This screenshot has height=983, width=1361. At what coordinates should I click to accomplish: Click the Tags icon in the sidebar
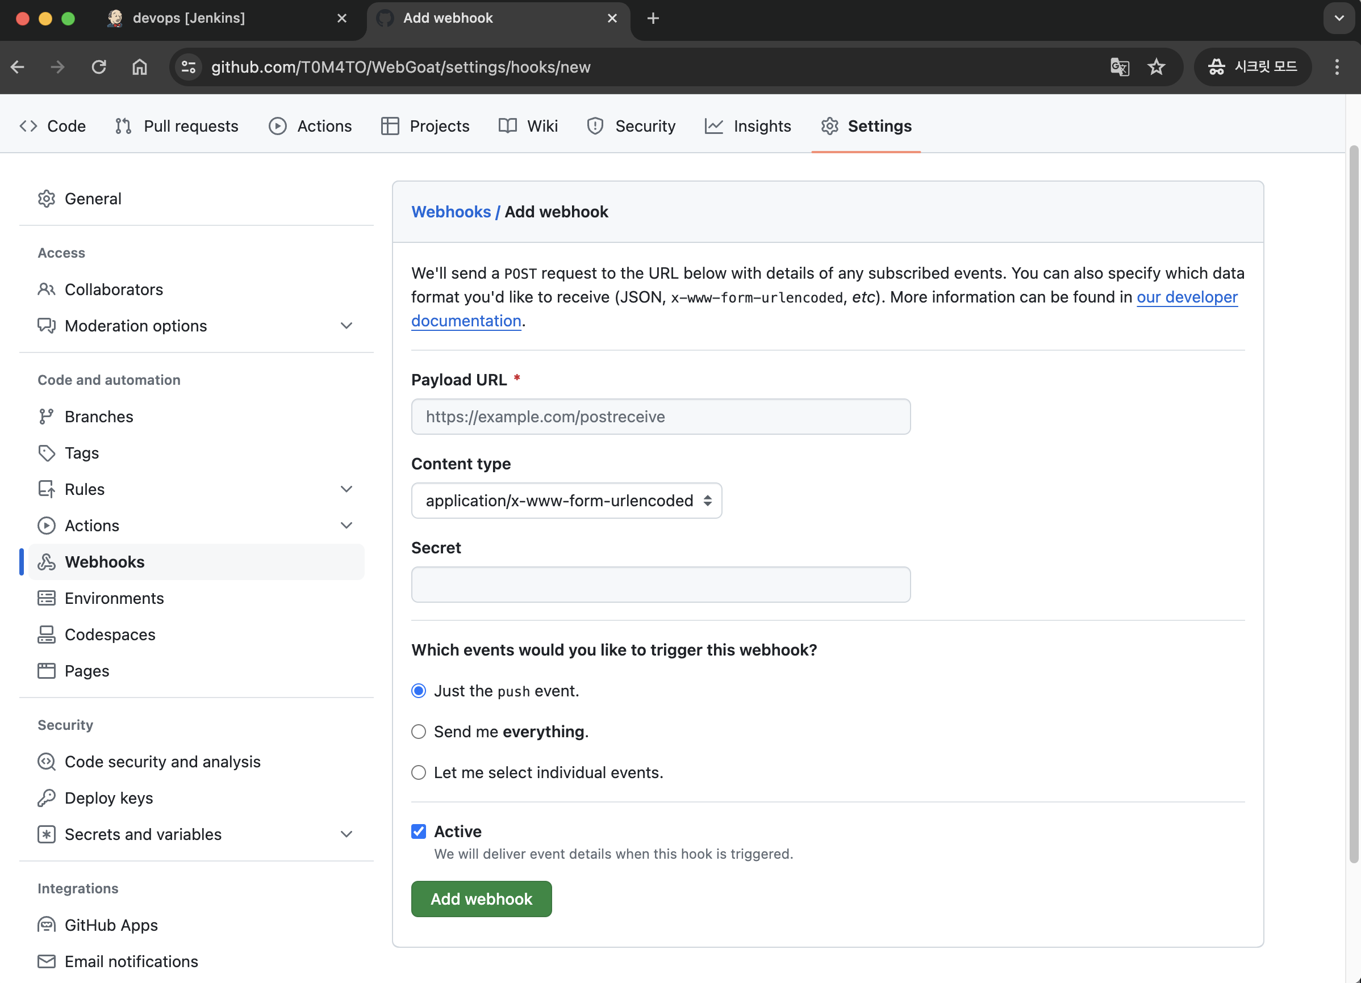[46, 453]
